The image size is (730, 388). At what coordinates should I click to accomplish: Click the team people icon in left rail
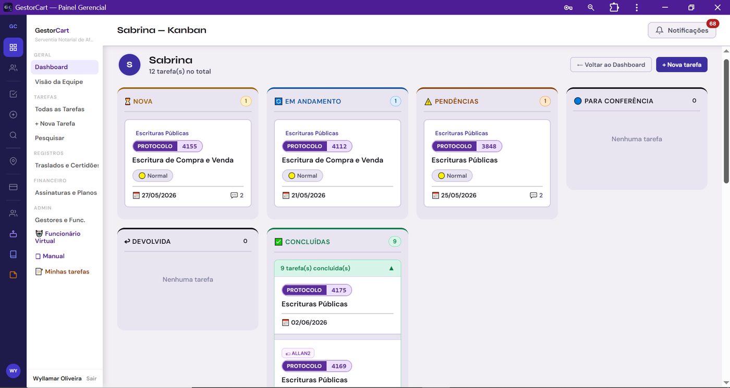(x=13, y=68)
